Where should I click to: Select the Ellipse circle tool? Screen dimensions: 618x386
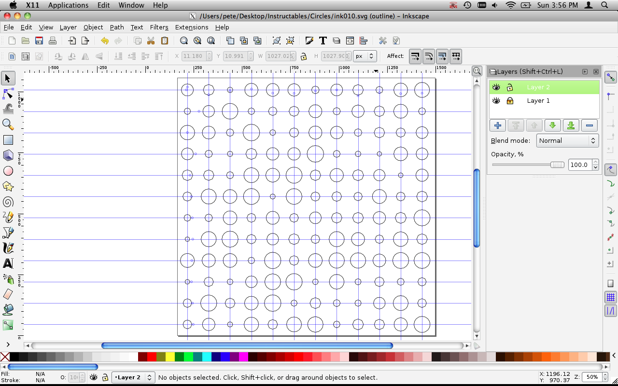pyautogui.click(x=8, y=171)
